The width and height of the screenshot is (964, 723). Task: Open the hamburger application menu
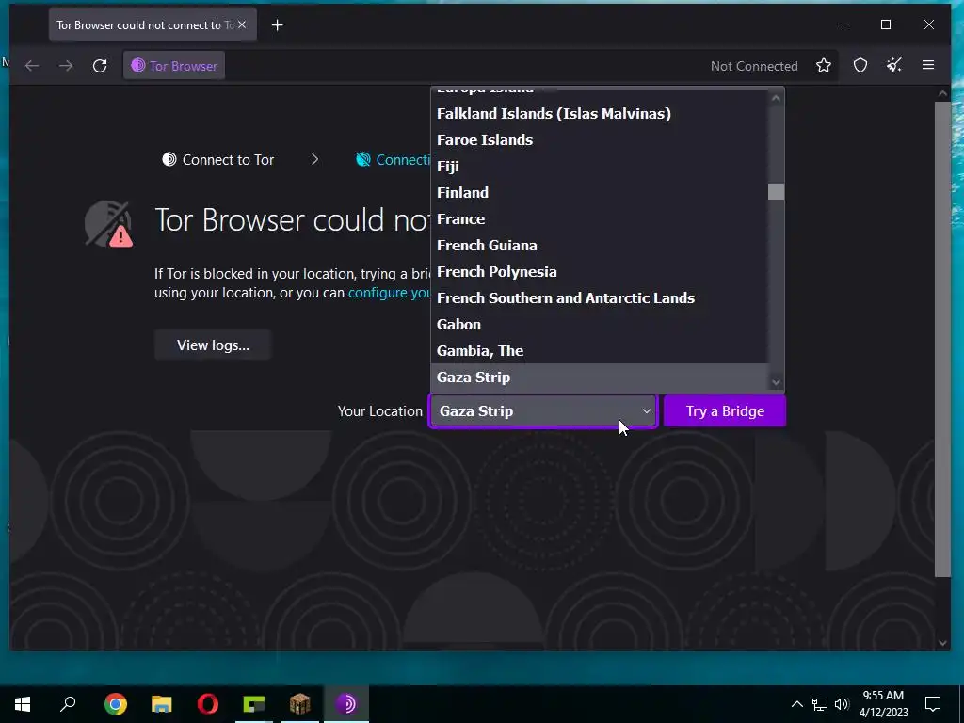coord(928,65)
